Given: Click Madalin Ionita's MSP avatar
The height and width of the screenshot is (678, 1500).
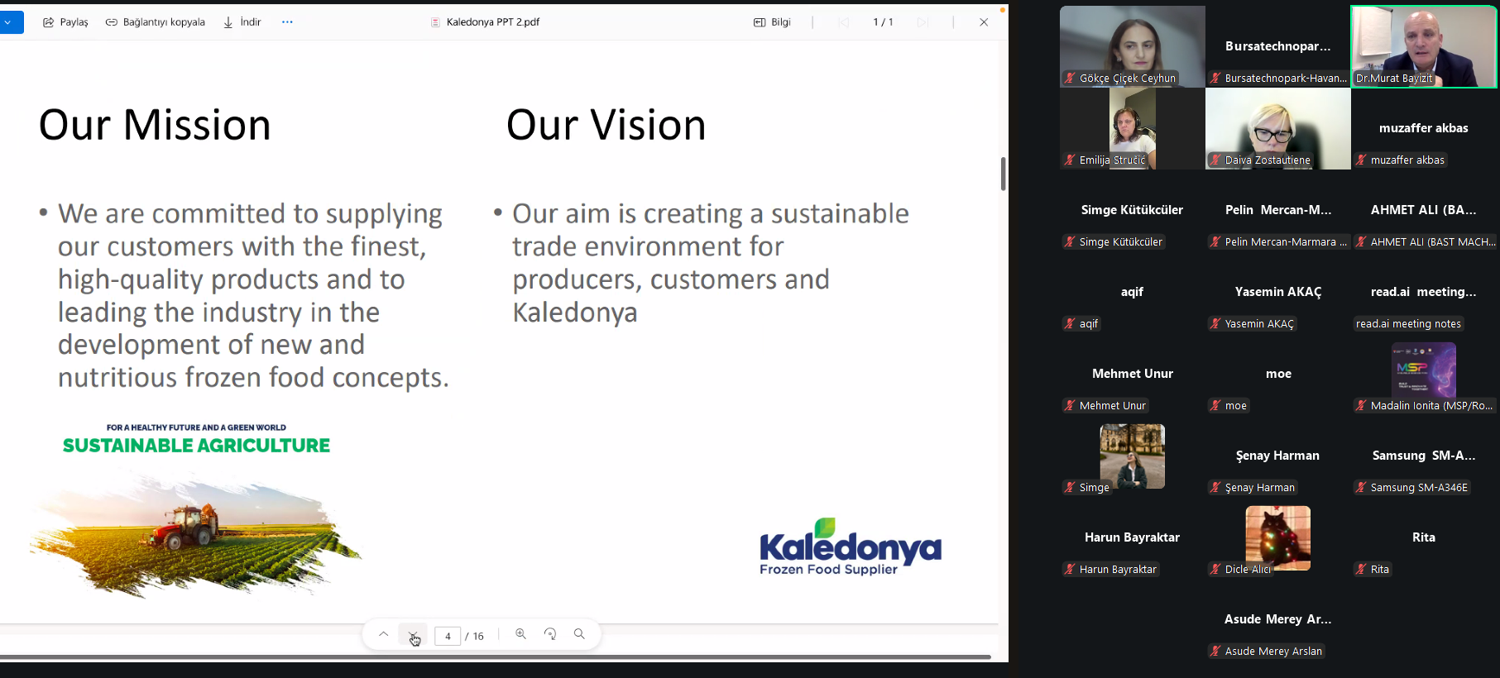Looking at the screenshot, I should coord(1423,370).
